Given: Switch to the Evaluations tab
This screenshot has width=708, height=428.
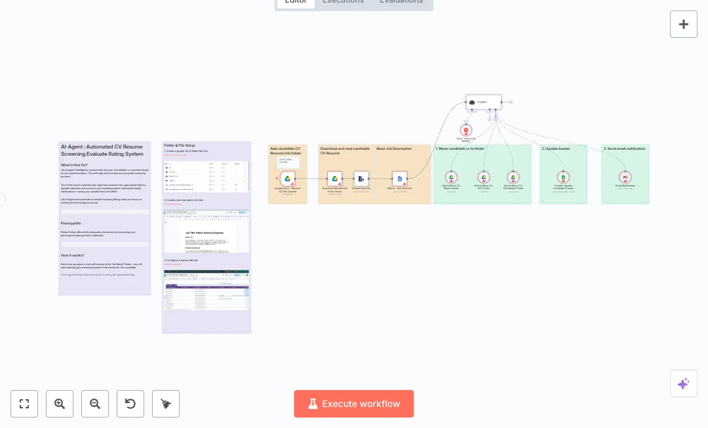Looking at the screenshot, I should click(401, 2).
